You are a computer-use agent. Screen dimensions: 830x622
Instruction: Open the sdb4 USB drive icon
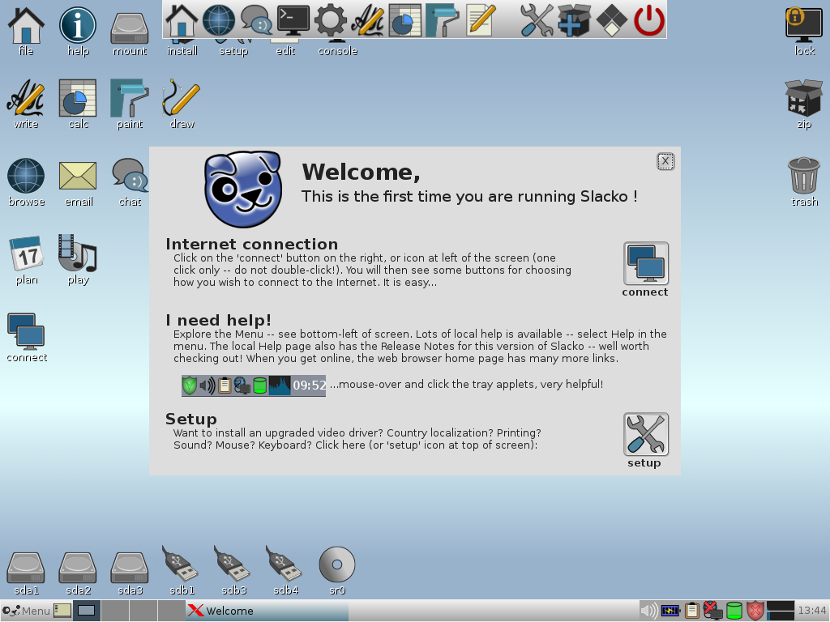(285, 571)
